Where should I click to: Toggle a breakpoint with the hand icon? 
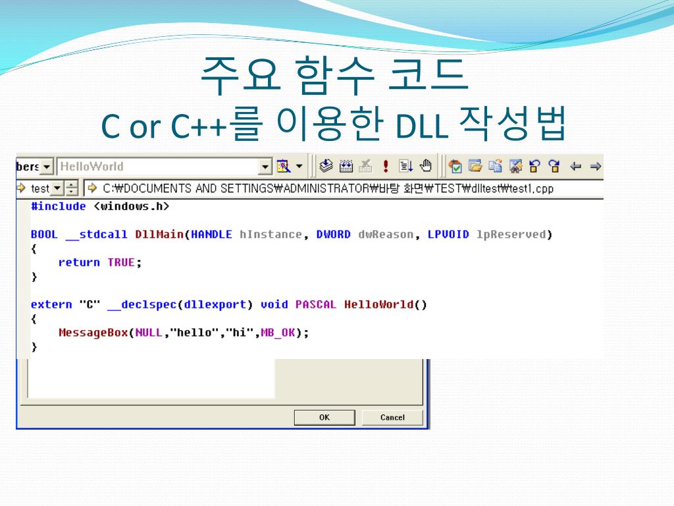coord(426,165)
